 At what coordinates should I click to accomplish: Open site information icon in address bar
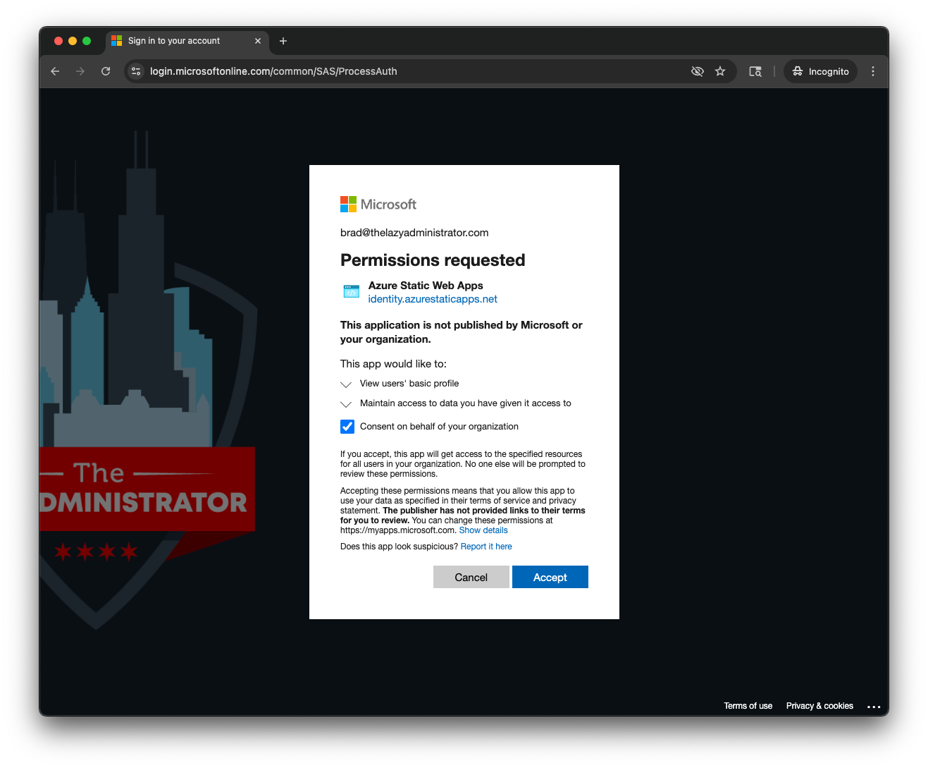(137, 71)
